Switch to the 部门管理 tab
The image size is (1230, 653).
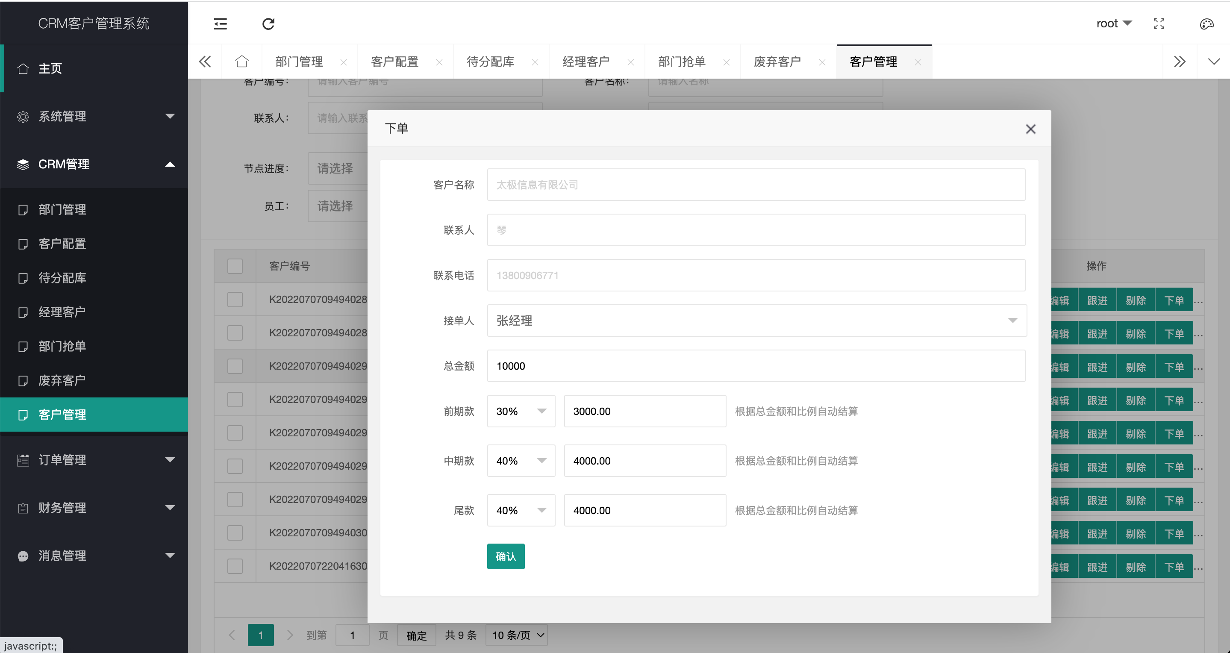tap(300, 62)
